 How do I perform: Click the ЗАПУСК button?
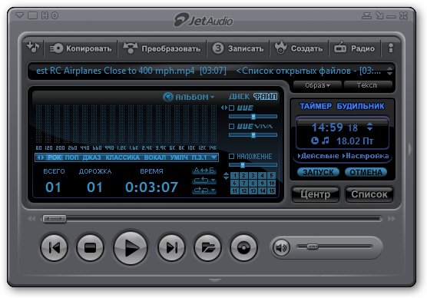318,172
